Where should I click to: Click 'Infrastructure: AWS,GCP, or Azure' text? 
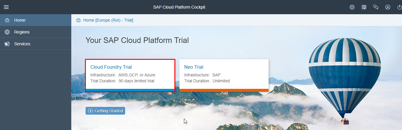tap(123, 75)
